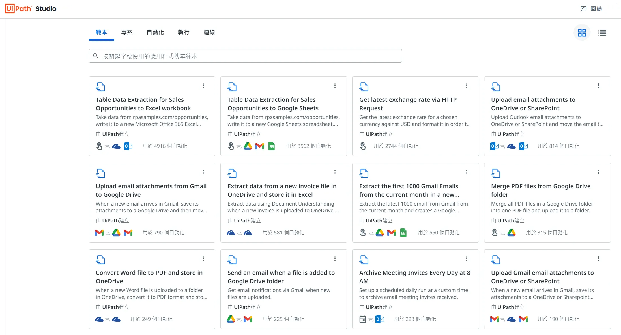This screenshot has height=335, width=621.
Task: Click manual trigger icon on Merge PDF card
Action: [495, 232]
